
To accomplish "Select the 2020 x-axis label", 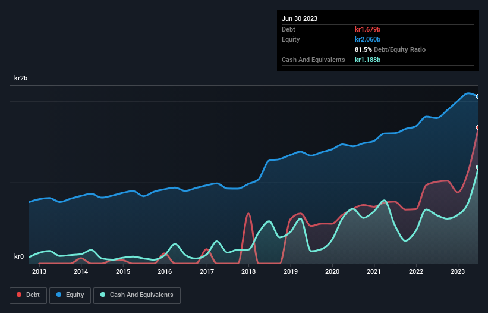I will pos(332,271).
